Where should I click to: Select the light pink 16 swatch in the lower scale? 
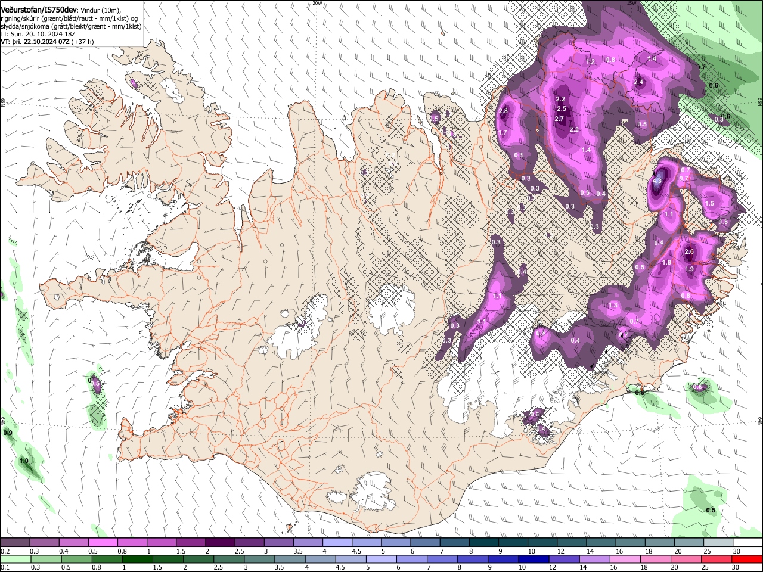(x=625, y=559)
